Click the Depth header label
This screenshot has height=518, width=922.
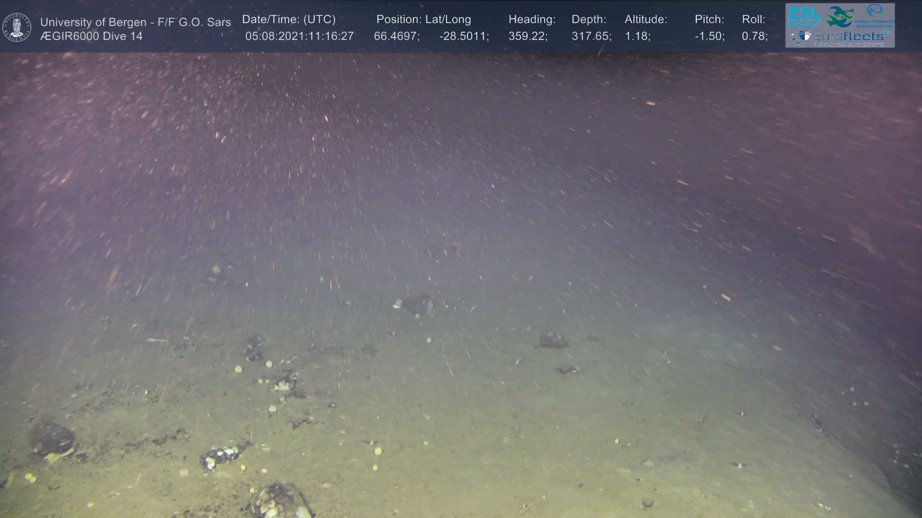(589, 19)
